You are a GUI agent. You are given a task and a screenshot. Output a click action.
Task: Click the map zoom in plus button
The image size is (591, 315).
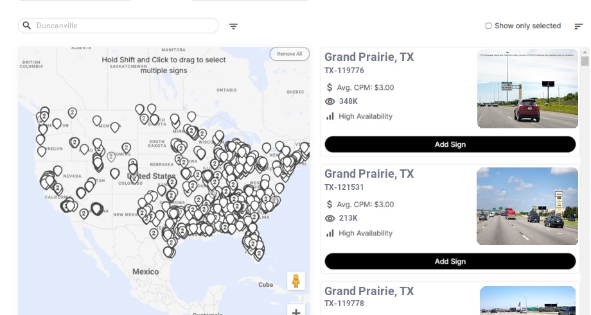[x=296, y=311]
